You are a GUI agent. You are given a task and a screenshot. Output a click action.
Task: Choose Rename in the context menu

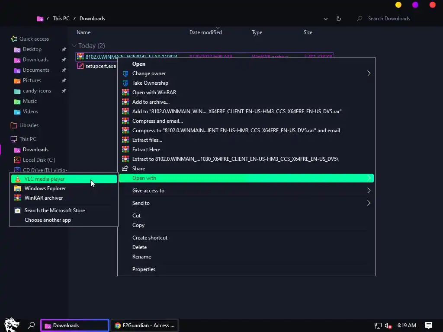tap(246, 257)
